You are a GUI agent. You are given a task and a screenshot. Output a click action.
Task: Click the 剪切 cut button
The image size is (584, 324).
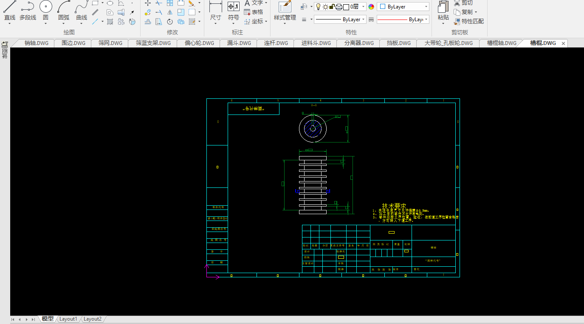(x=466, y=3)
